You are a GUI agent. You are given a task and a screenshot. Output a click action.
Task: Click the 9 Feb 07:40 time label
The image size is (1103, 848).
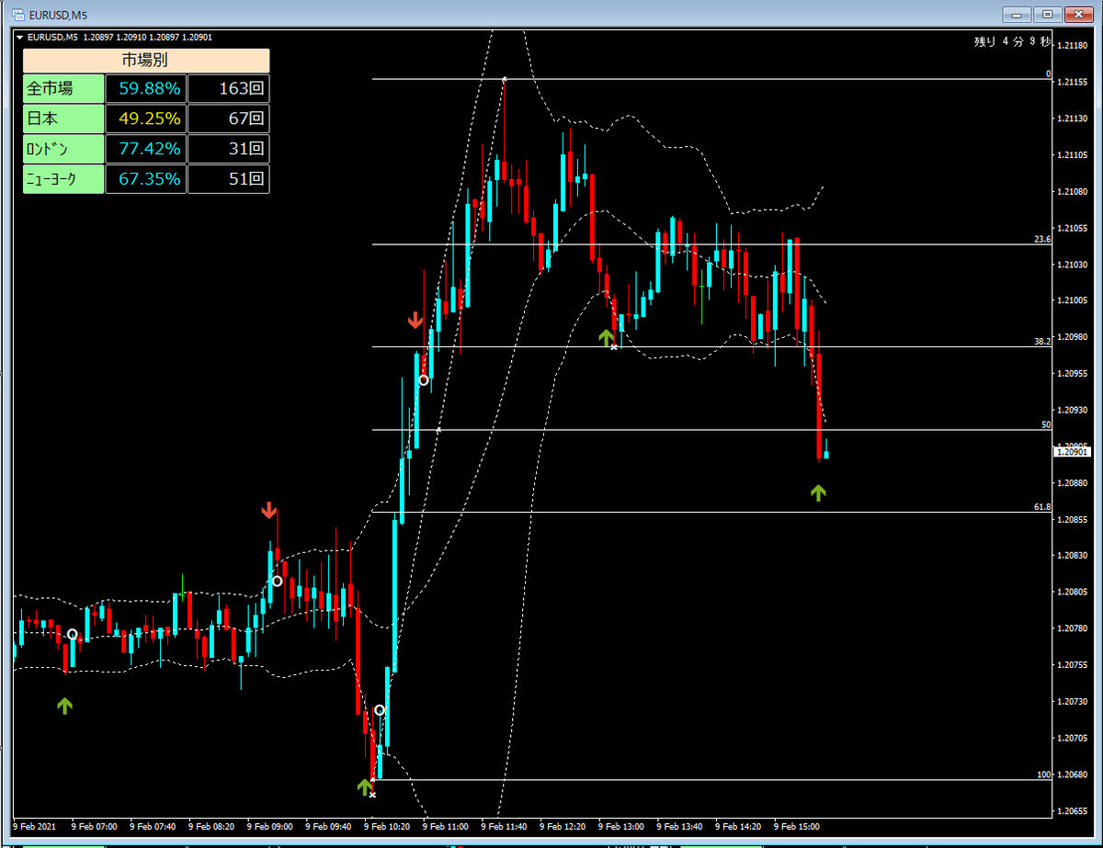154,826
